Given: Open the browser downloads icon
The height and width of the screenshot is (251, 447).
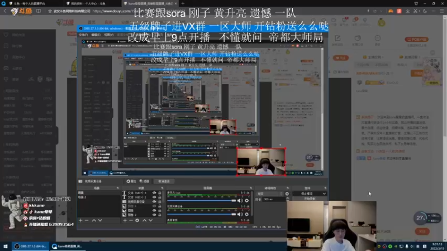Looking at the screenshot, I should pyautogui.click(x=408, y=11).
